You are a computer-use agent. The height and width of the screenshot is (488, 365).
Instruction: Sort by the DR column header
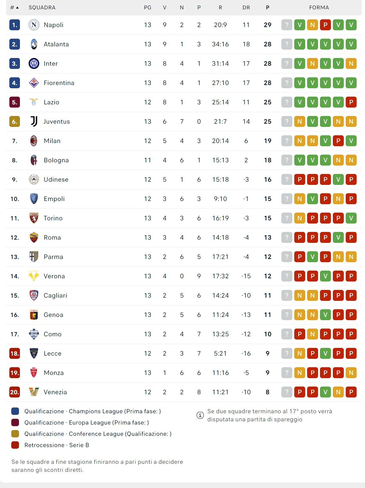pos(246,7)
